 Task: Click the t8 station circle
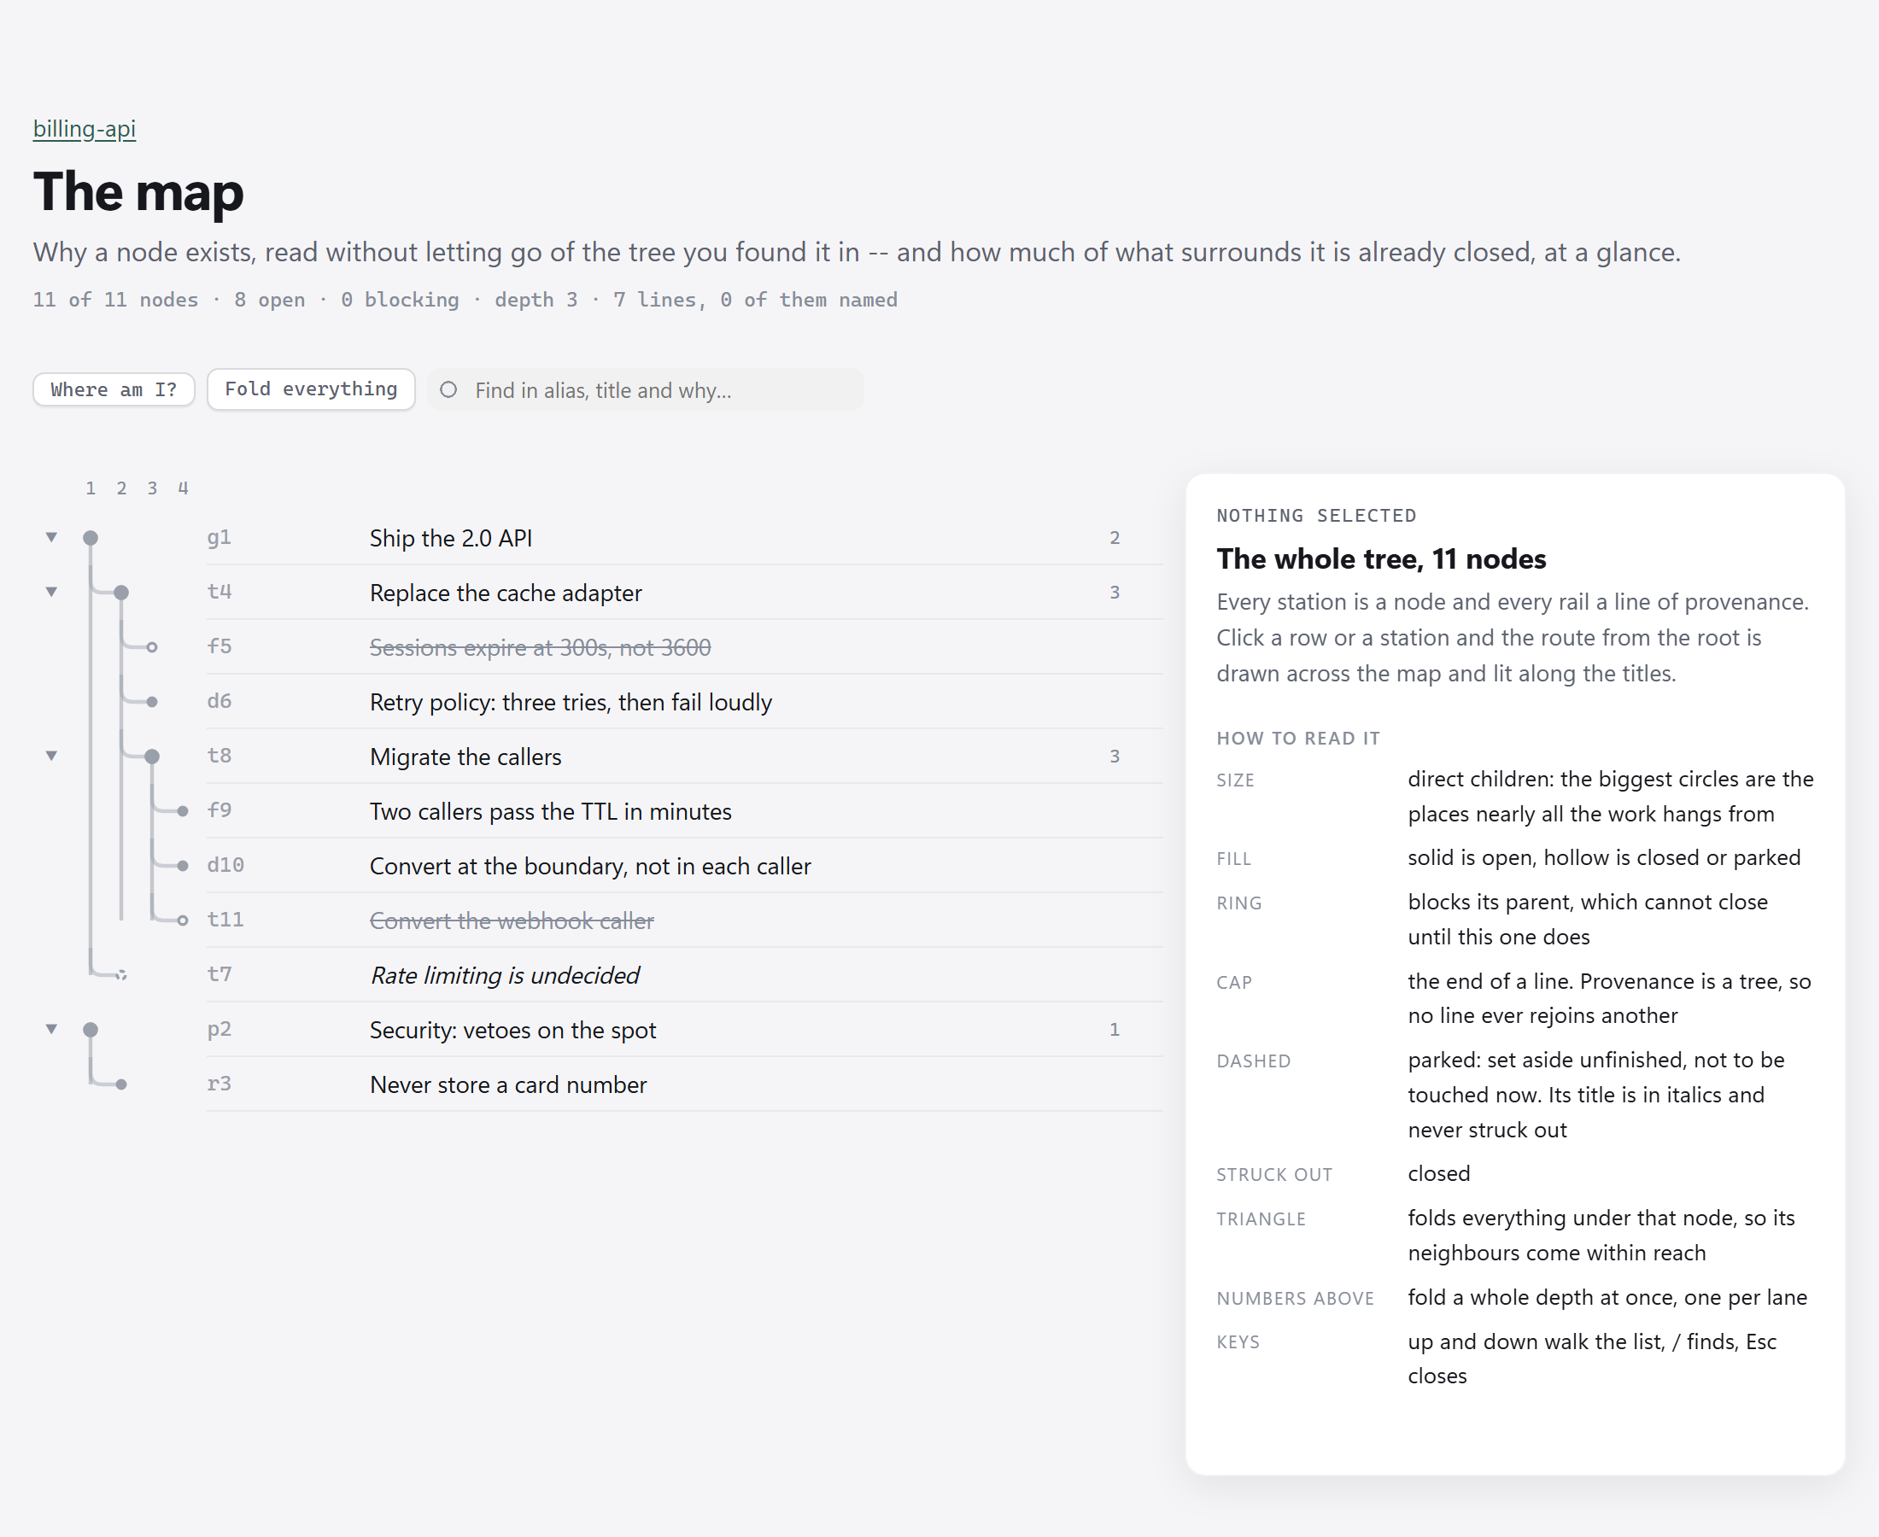point(152,756)
